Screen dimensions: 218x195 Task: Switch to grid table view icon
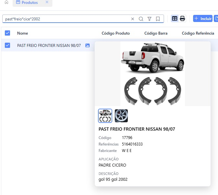[x=175, y=18]
